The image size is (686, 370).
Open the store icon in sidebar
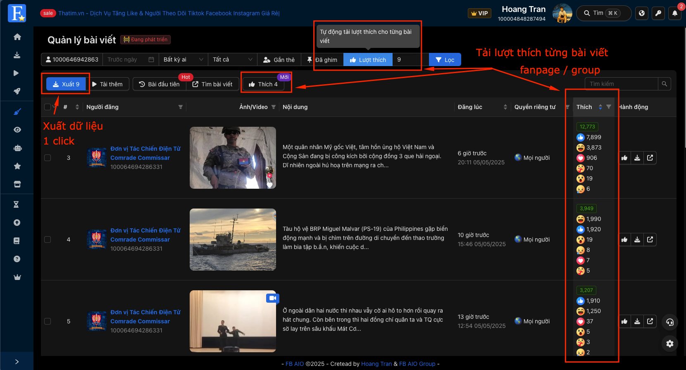[17, 184]
